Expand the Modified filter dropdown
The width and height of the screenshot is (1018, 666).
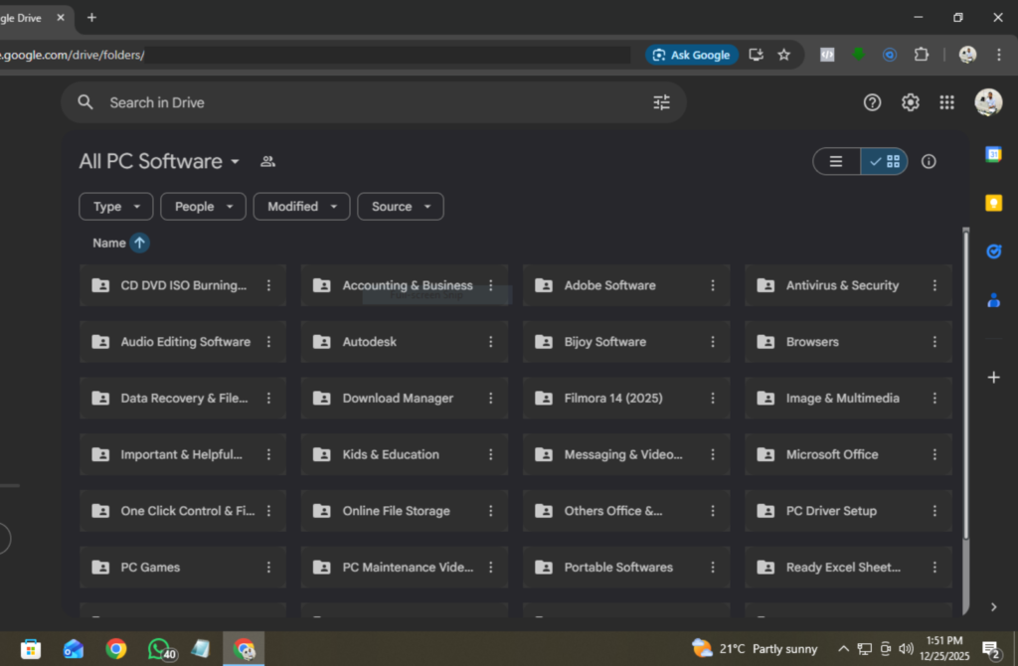point(302,207)
